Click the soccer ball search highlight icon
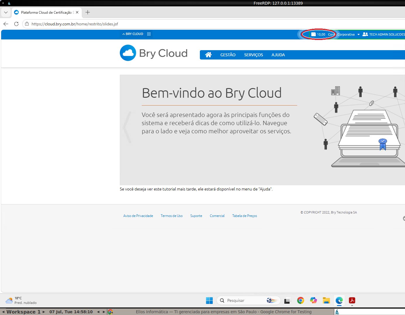The image size is (405, 315). (271, 300)
